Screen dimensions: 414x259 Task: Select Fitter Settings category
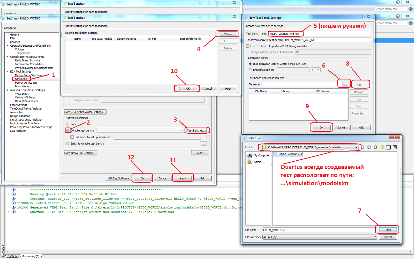pos(18,105)
